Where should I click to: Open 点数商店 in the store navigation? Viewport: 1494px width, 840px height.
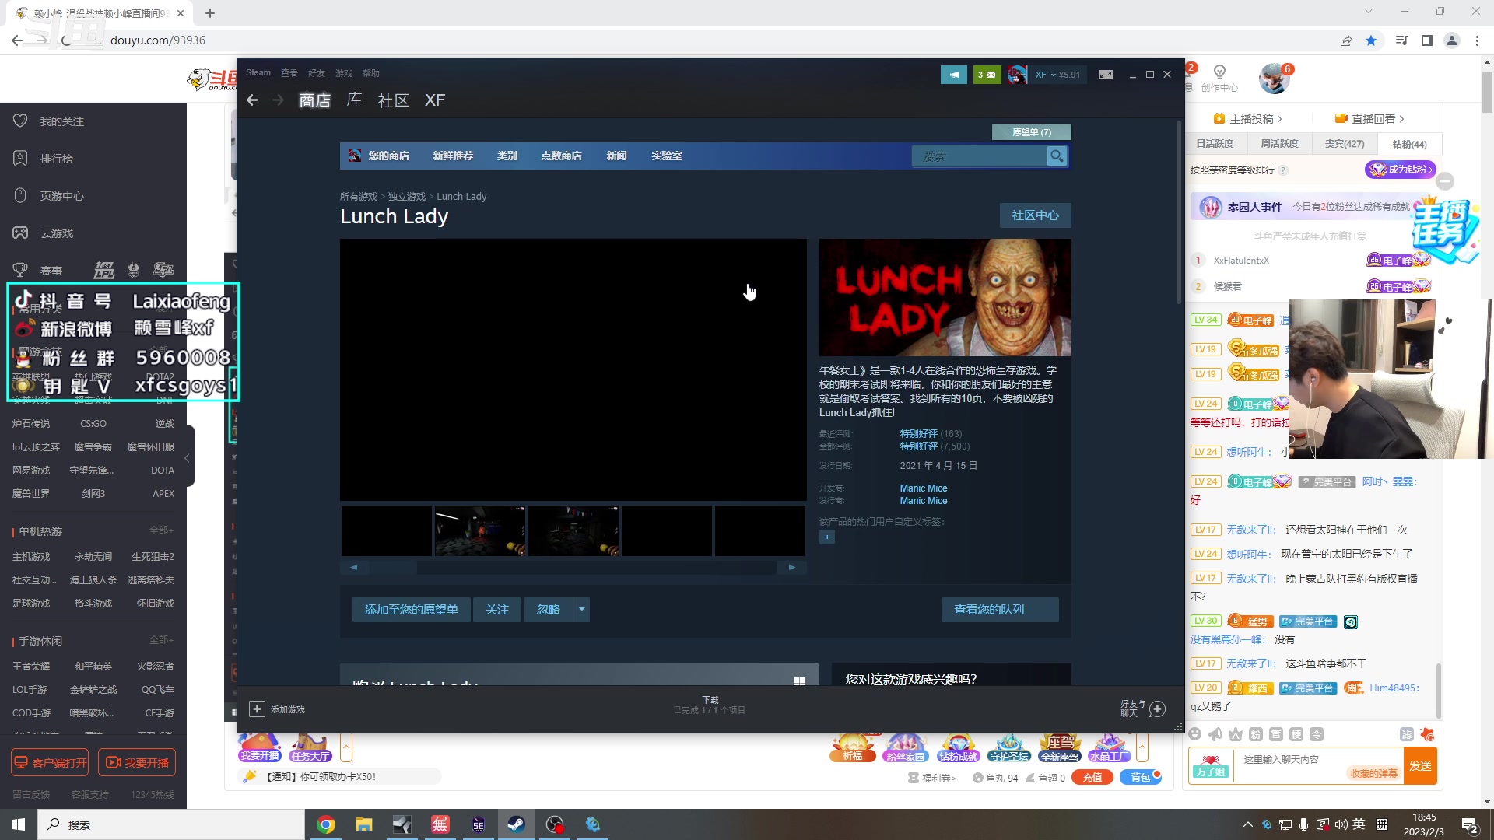point(561,156)
